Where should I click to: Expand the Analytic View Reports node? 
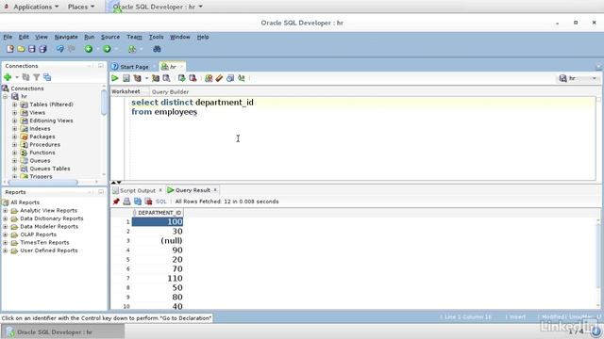coord(5,211)
